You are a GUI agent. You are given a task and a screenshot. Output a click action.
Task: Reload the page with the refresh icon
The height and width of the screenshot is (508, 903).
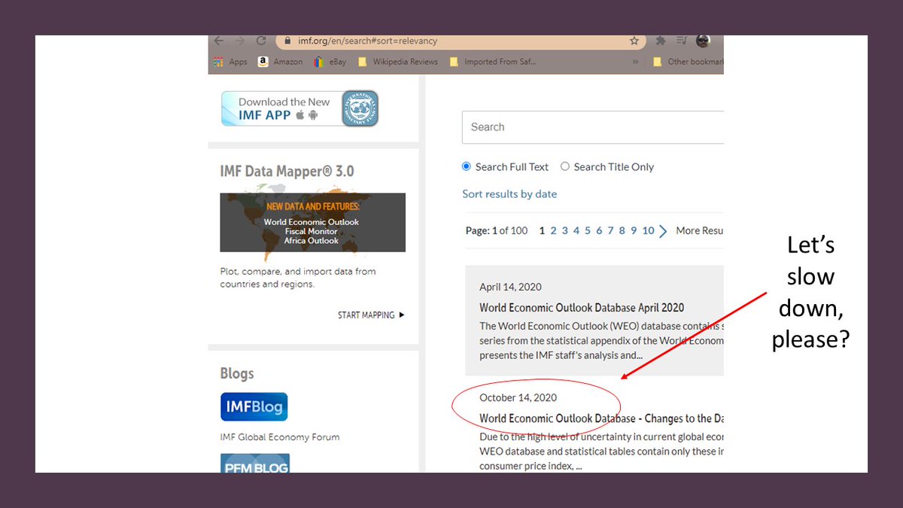(261, 41)
